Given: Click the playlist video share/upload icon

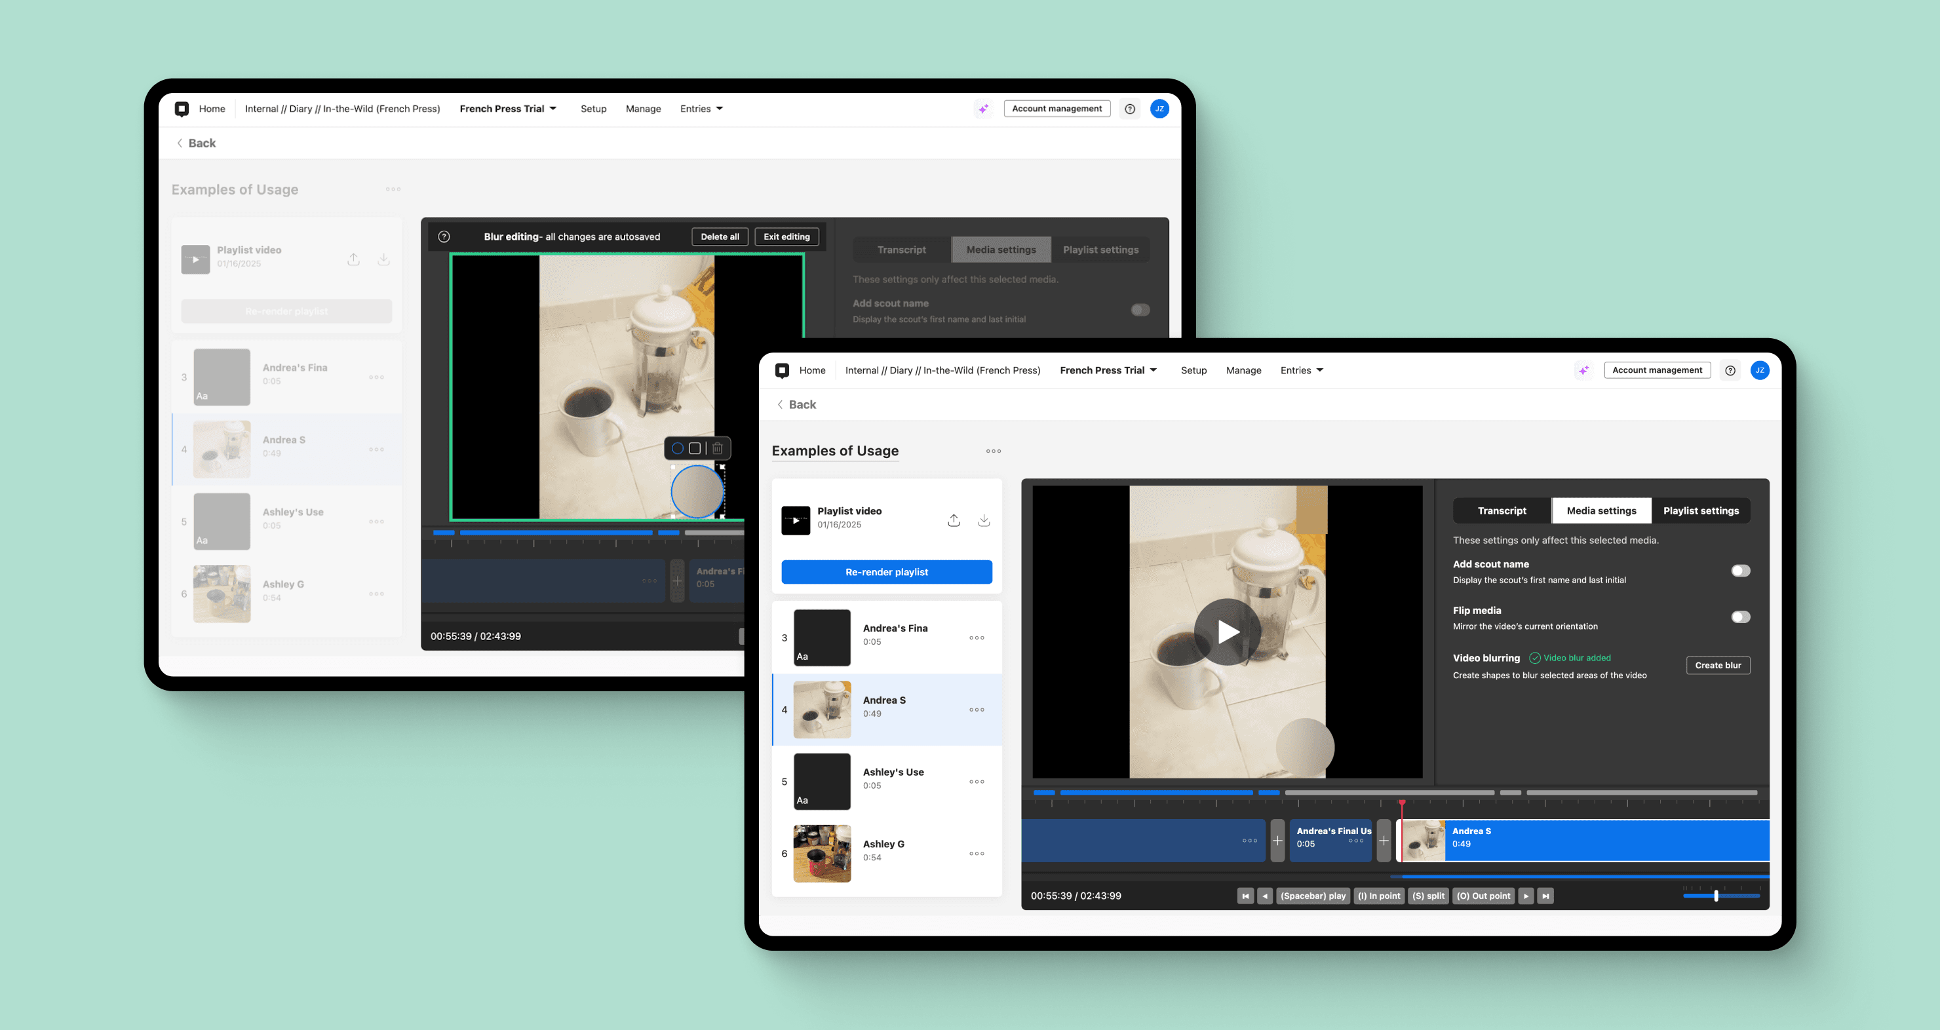Looking at the screenshot, I should coord(954,520).
